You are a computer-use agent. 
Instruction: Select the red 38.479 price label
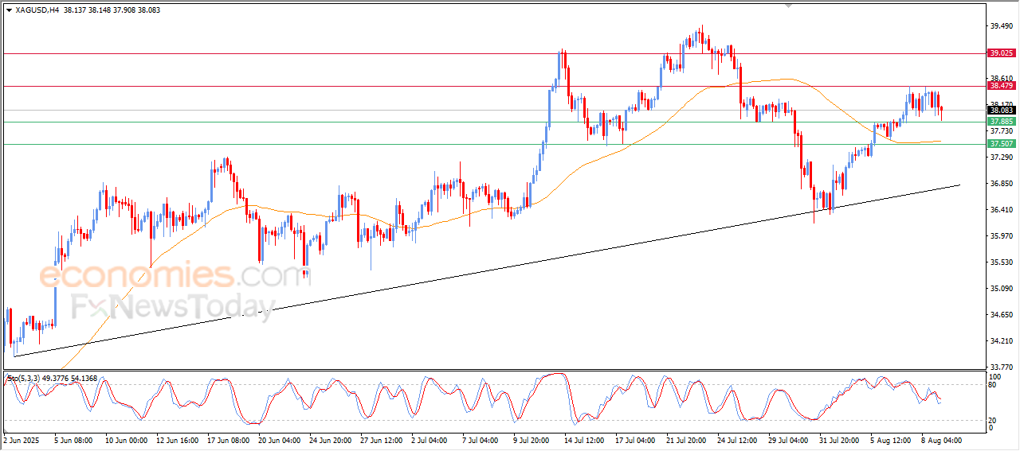[x=1001, y=85]
